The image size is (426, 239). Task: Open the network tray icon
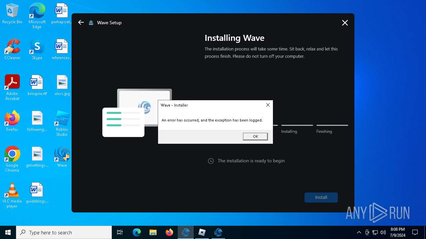(375, 232)
